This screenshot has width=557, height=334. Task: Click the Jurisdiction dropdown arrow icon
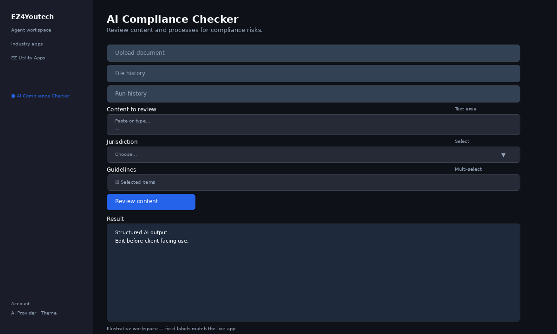click(503, 155)
